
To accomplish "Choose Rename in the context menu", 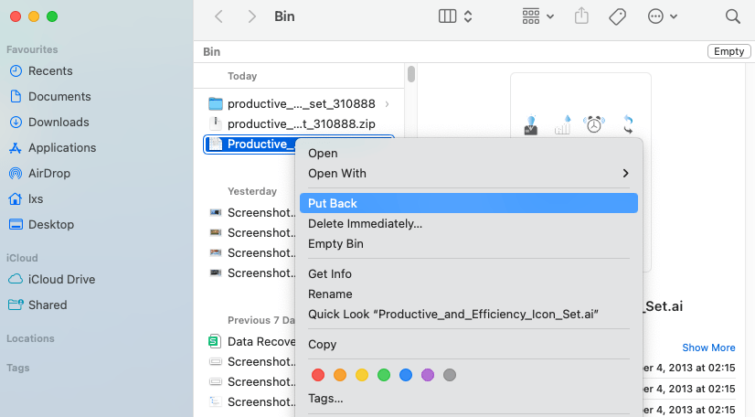I will tap(469, 294).
